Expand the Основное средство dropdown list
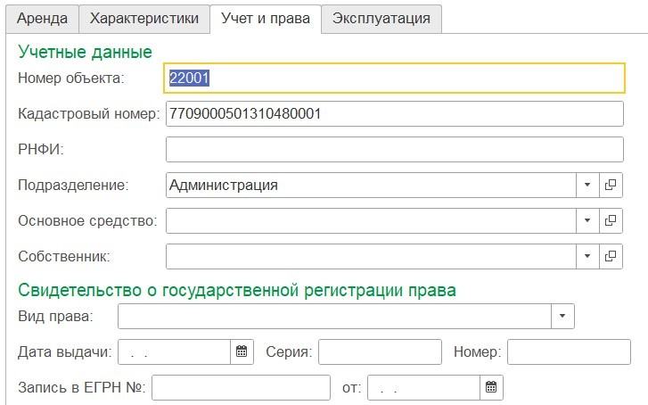The height and width of the screenshot is (405, 648). [x=587, y=220]
